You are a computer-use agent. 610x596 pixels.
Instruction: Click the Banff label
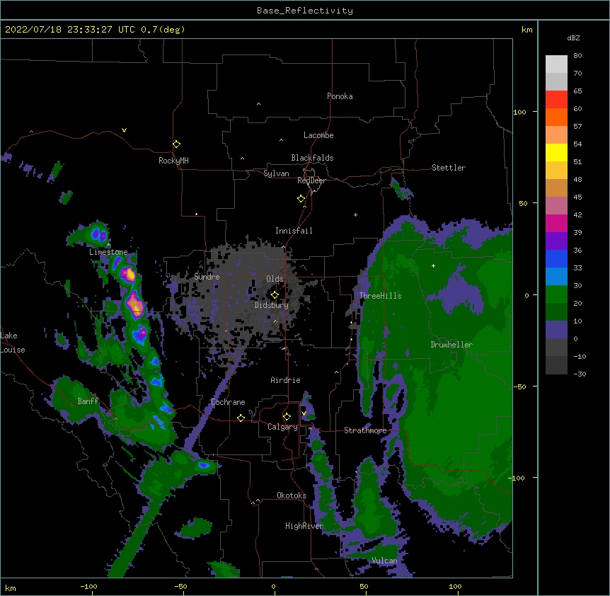coord(88,401)
